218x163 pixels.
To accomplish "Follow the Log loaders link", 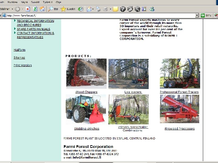I will click(x=133, y=92).
